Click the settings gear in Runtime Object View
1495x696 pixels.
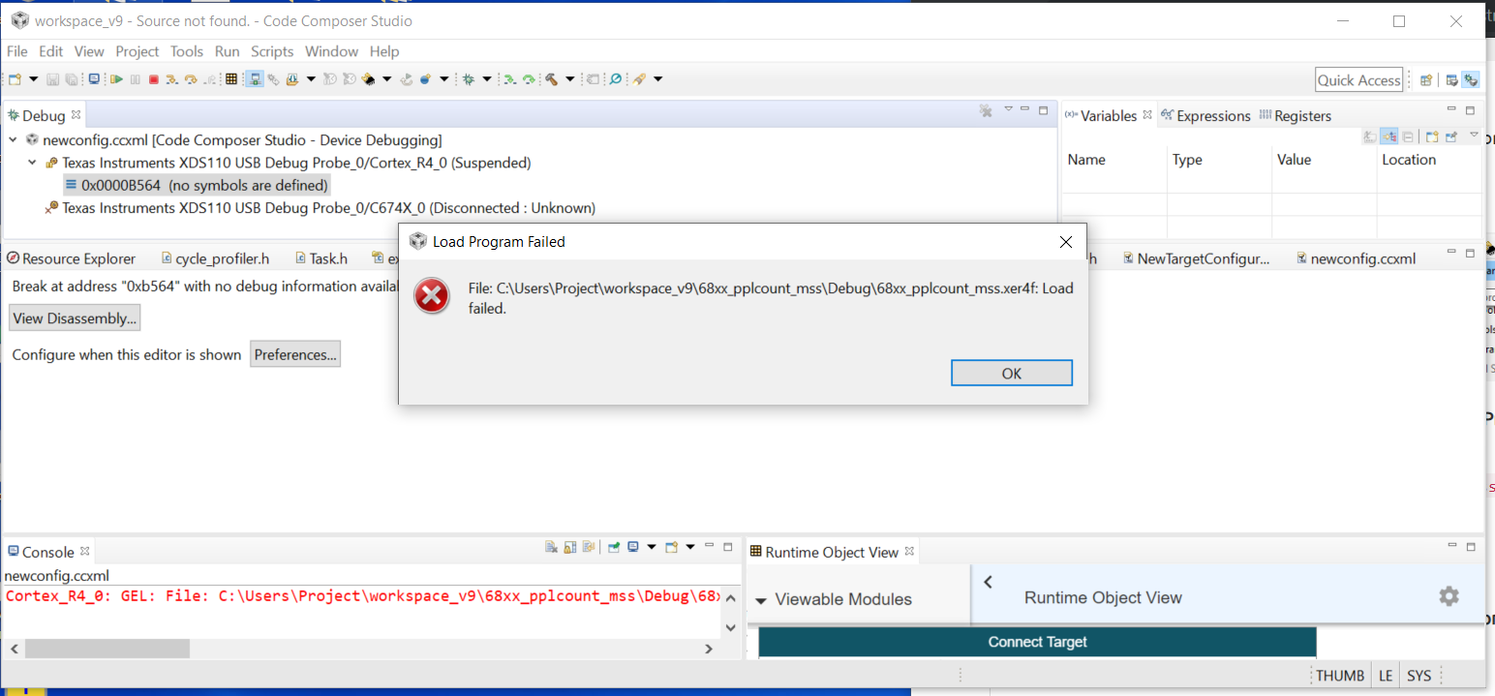click(x=1449, y=596)
